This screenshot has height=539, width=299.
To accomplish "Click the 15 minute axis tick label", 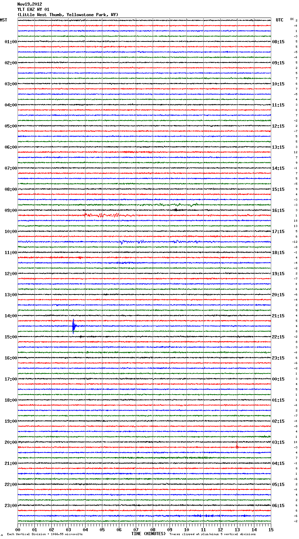I will [271, 530].
